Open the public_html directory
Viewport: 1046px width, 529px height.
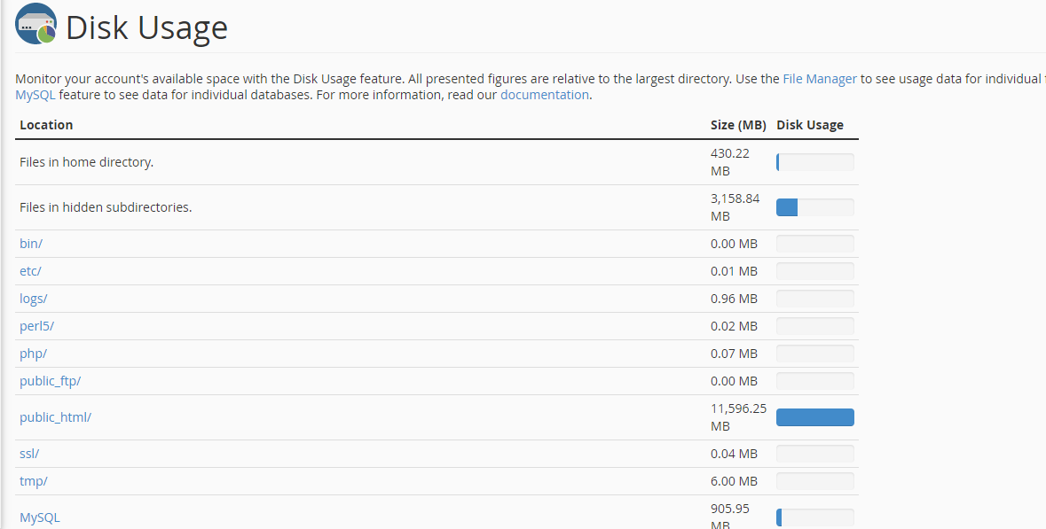[x=55, y=416]
